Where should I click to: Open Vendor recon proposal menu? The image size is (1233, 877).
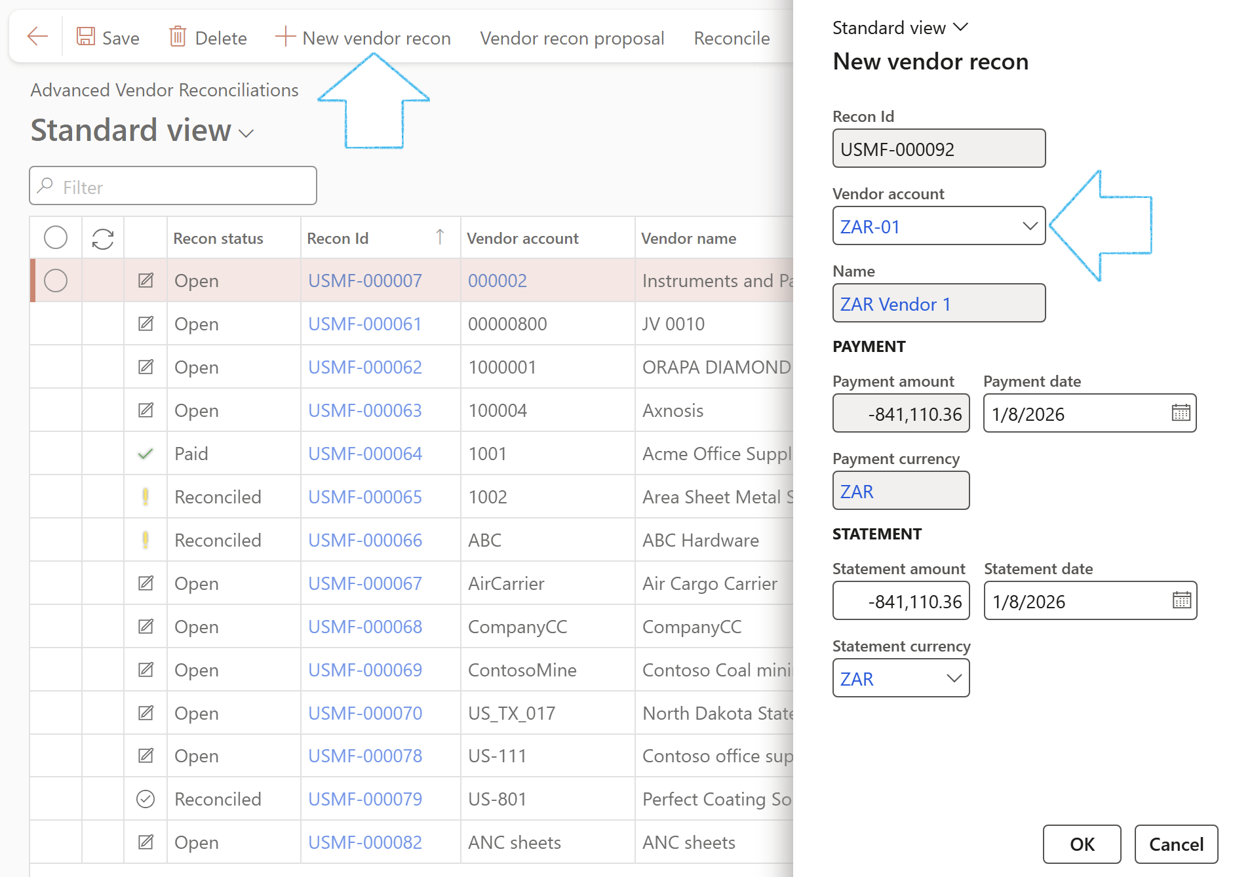572,38
